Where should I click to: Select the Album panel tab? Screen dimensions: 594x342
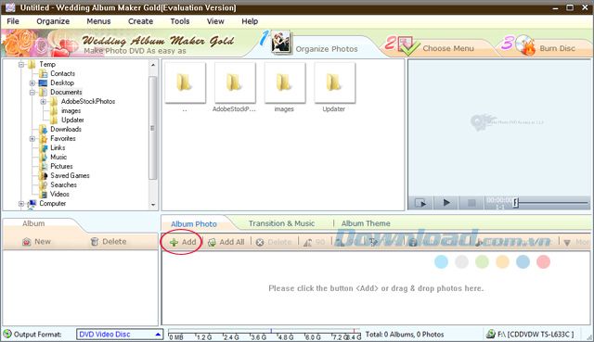[33, 223]
